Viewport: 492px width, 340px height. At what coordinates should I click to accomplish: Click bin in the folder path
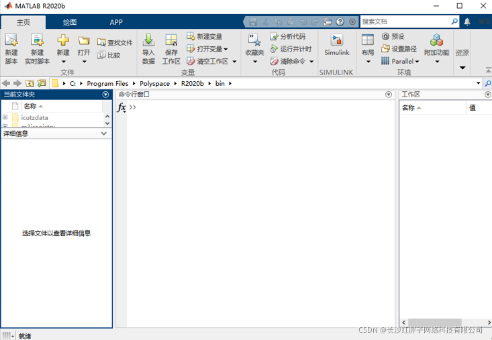(220, 84)
